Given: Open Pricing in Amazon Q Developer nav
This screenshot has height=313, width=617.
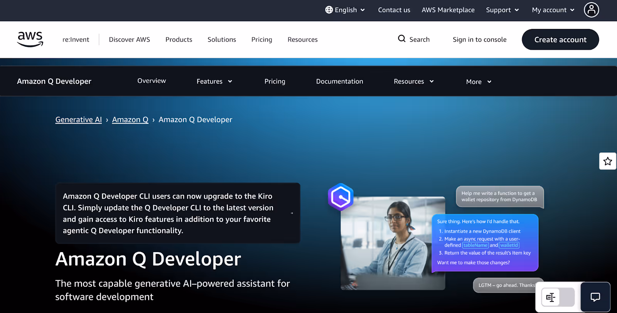Looking at the screenshot, I should click(275, 81).
